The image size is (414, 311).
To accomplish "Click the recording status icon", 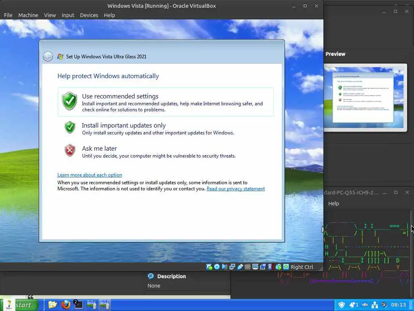I will coord(263,267).
